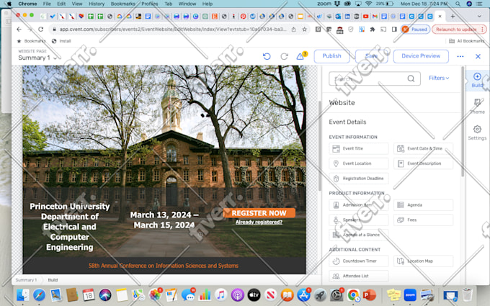The image size is (490, 306).
Task: Click the Device Preview button
Action: [x=421, y=56]
